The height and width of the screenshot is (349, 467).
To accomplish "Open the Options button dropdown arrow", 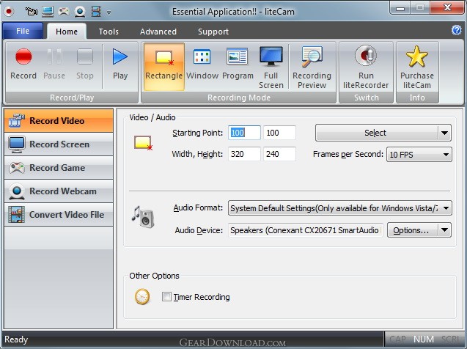I will 445,230.
